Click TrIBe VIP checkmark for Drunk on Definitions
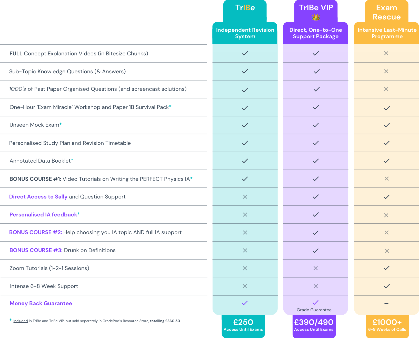This screenshot has width=419, height=338. click(x=316, y=251)
